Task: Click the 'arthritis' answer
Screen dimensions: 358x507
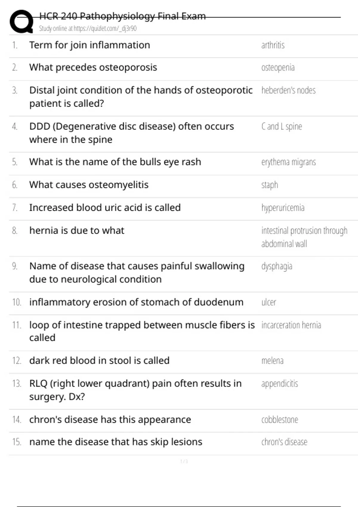Action: pyautogui.click(x=273, y=45)
